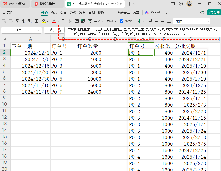
Task: Switch to the 数据 ribbon tab
Action: (x=82, y=13)
